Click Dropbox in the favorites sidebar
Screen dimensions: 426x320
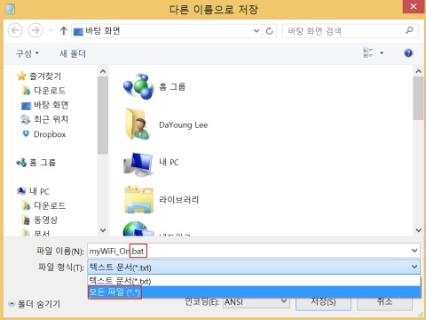tap(50, 134)
